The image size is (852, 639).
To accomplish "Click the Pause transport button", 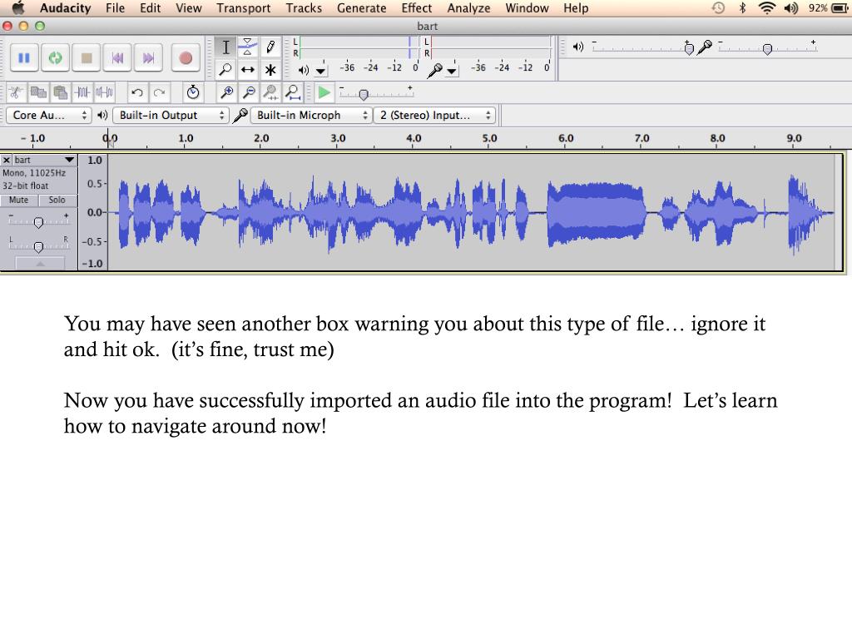I will 24,57.
